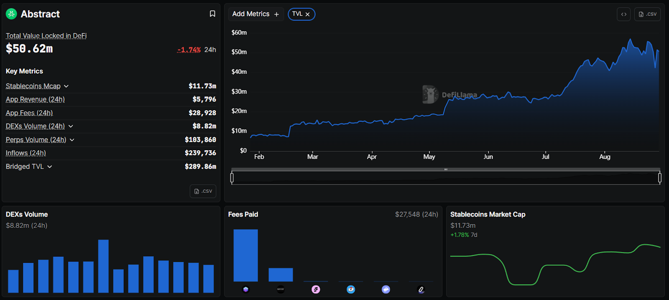Select the first purple protocol icon under Fees Paid
This screenshot has height=300, width=669.
click(x=246, y=289)
